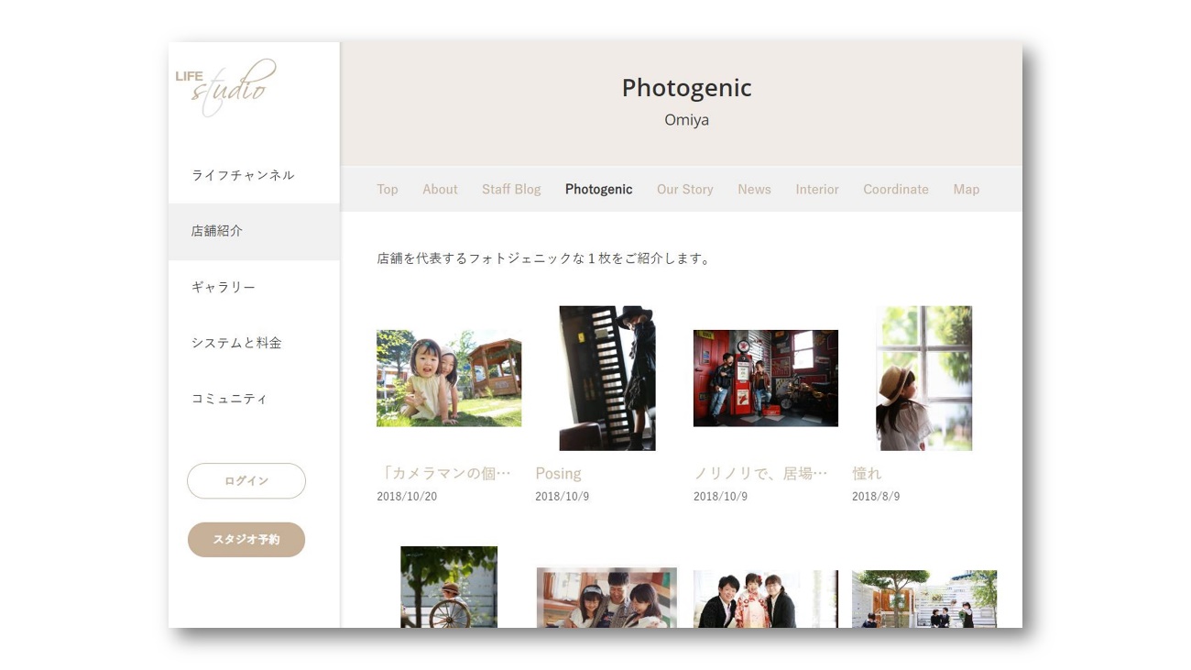Open the 「カメラマンの個… post title

444,474
